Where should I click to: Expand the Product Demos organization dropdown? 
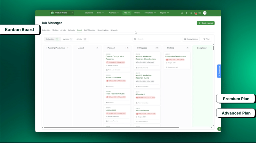click(x=62, y=13)
